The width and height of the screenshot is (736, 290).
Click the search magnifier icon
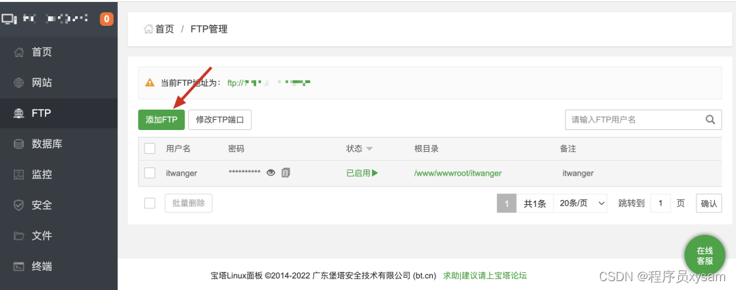click(710, 120)
